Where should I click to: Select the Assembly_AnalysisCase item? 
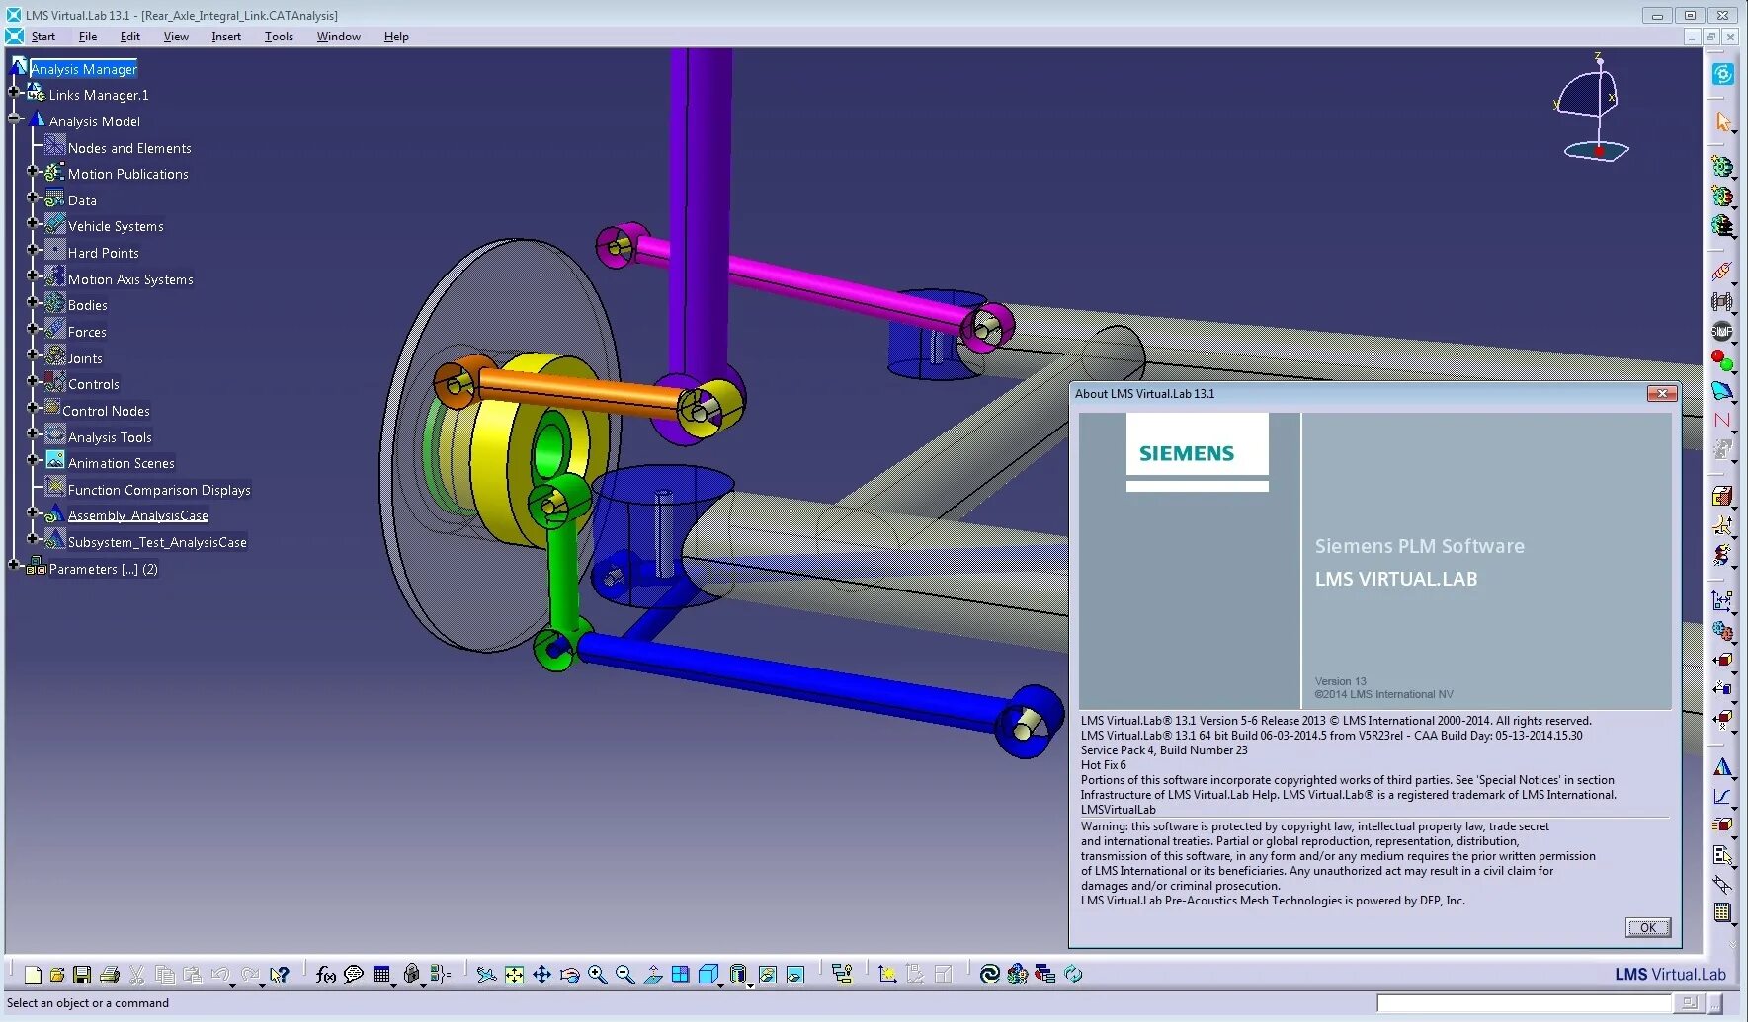tap(138, 515)
